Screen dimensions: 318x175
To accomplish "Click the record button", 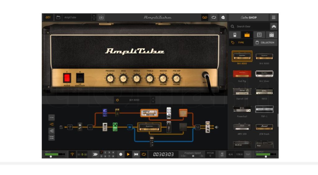I will pyautogui.click(x=121, y=154).
